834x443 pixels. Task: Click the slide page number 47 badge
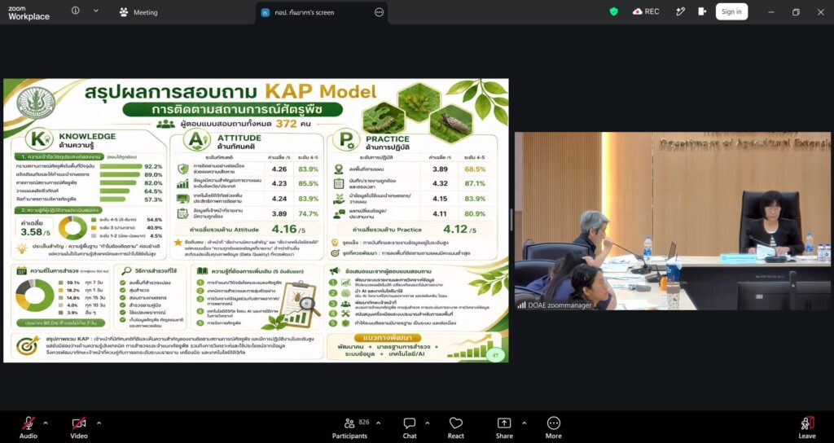(x=495, y=354)
